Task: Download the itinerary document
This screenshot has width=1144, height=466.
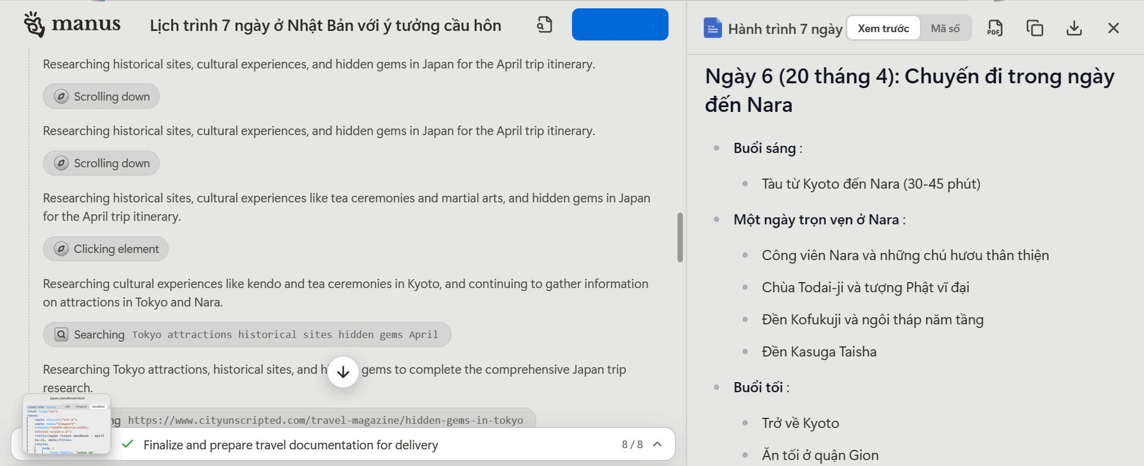Action: (1074, 28)
